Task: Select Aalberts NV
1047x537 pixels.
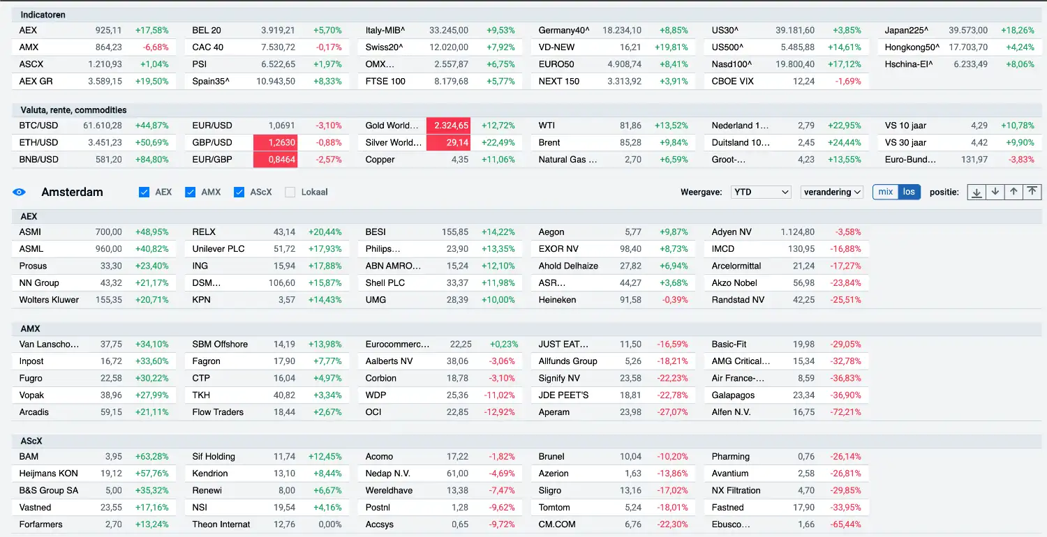Action: point(389,361)
